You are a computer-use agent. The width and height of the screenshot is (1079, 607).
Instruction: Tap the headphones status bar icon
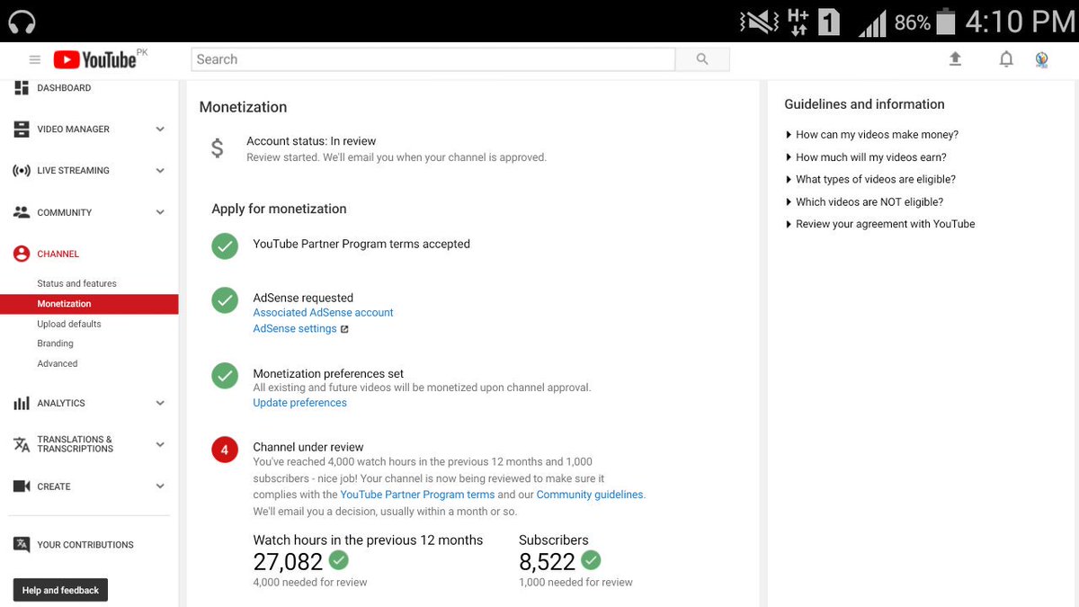pos(21,21)
